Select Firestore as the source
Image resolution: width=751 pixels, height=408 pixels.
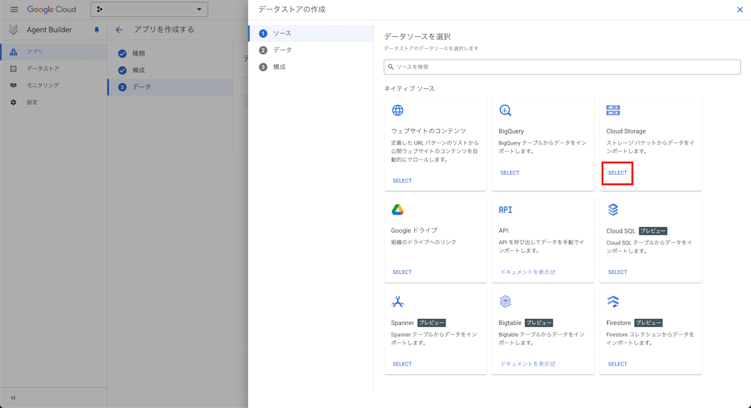618,364
